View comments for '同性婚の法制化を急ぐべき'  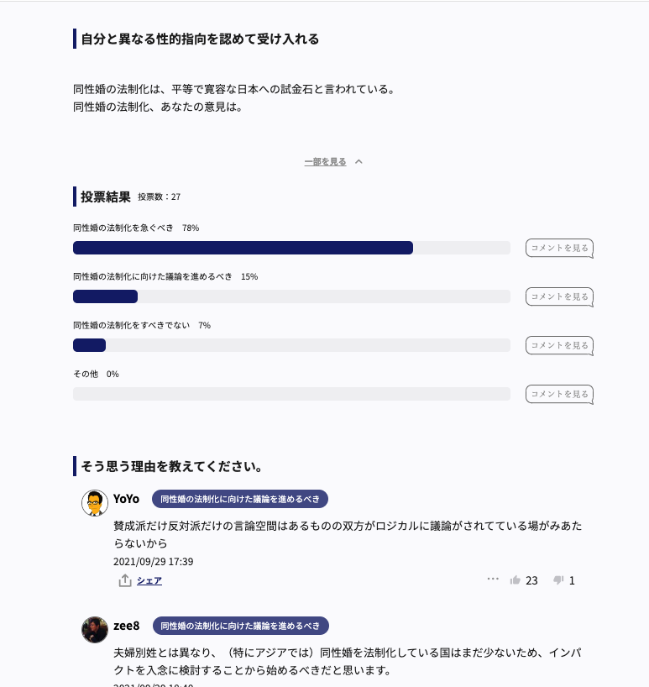coord(559,248)
